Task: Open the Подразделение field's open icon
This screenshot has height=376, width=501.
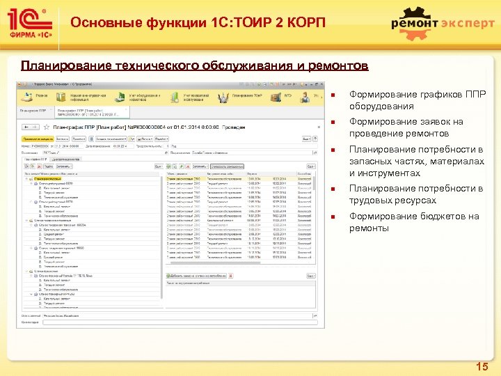Action: [315, 152]
